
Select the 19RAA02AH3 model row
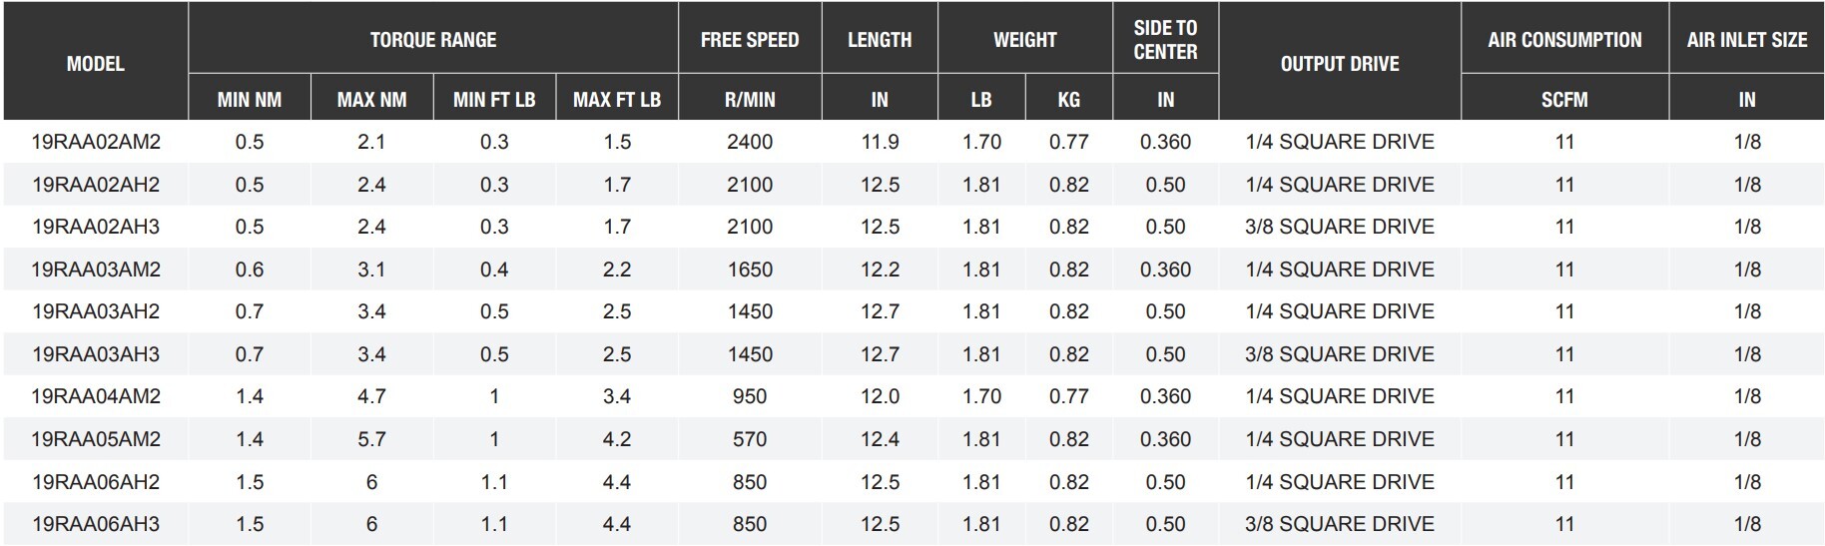pos(96,227)
